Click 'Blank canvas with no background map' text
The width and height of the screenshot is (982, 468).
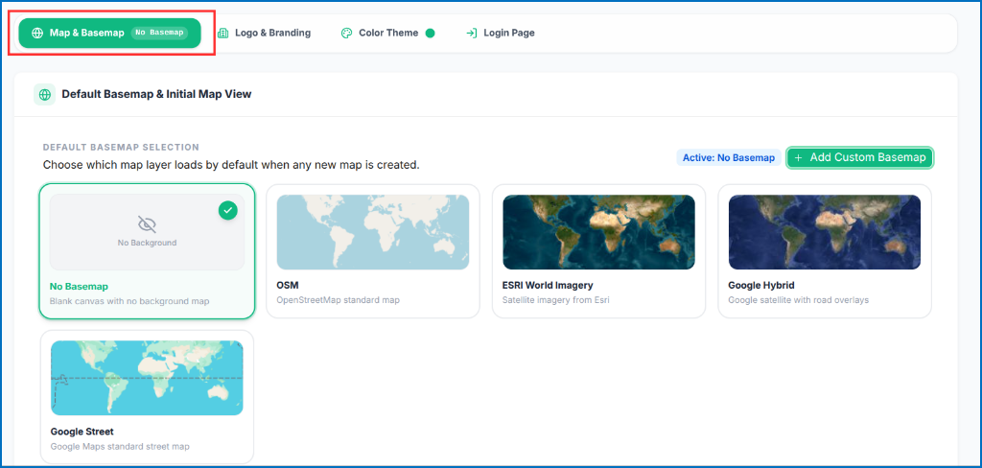pyautogui.click(x=129, y=301)
